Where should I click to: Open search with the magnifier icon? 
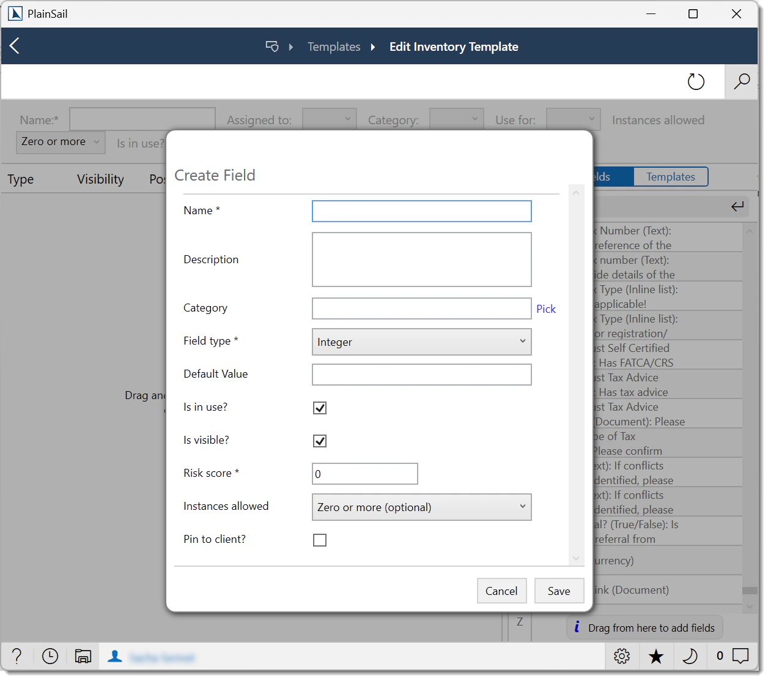click(x=741, y=81)
